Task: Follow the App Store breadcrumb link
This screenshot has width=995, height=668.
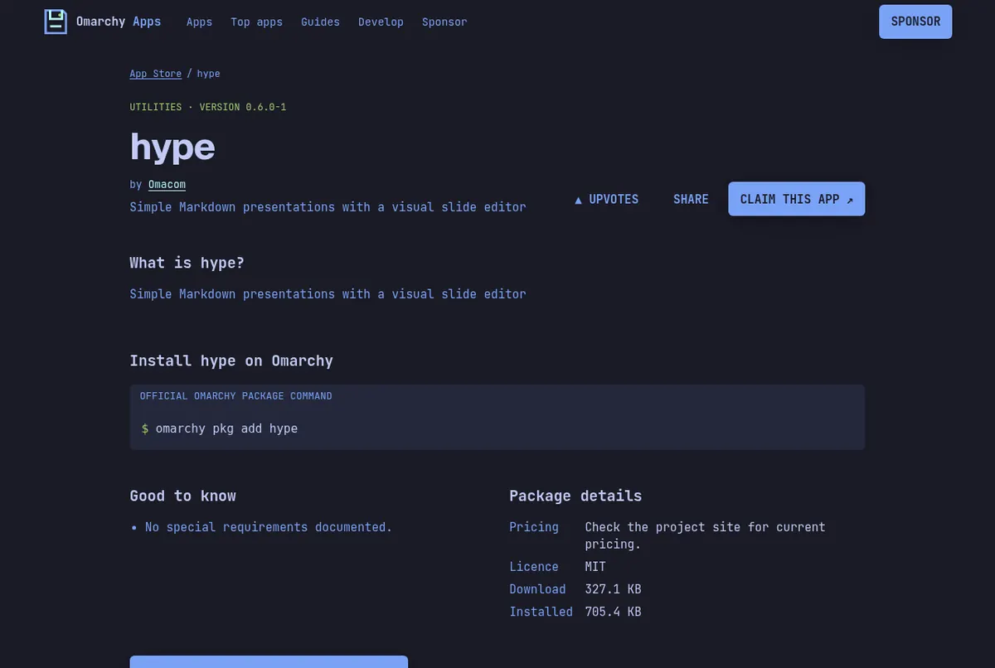Action: [155, 74]
